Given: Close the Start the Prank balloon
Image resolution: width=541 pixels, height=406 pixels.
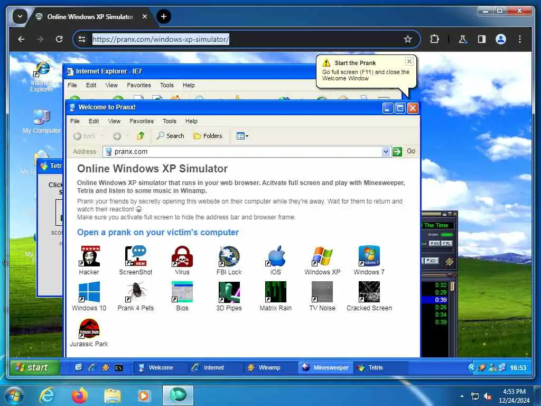Looking at the screenshot, I should 409,61.
